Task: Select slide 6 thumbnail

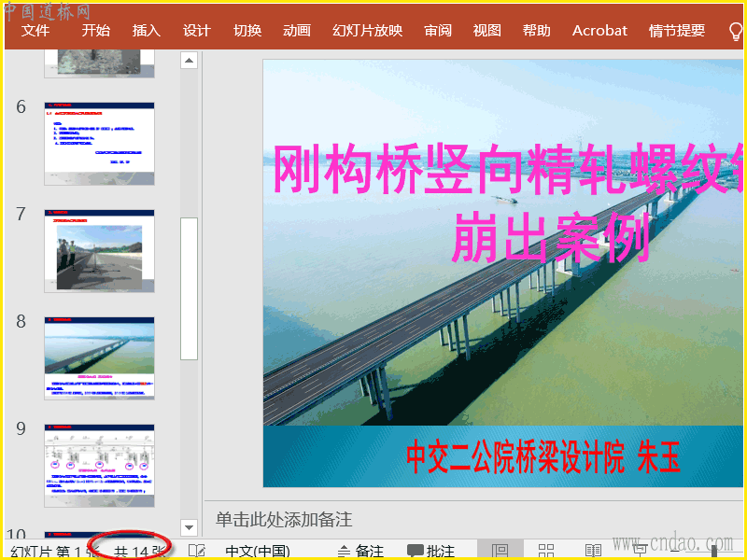Action: pyautogui.click(x=99, y=144)
